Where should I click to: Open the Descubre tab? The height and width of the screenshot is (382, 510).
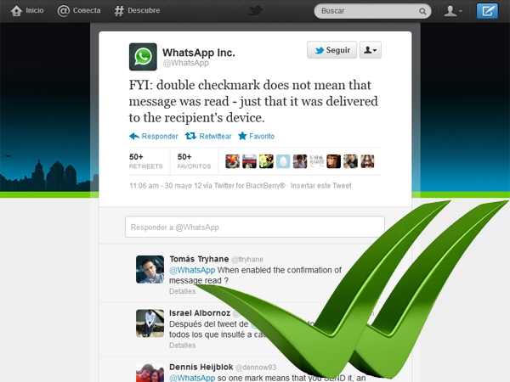[x=137, y=11]
